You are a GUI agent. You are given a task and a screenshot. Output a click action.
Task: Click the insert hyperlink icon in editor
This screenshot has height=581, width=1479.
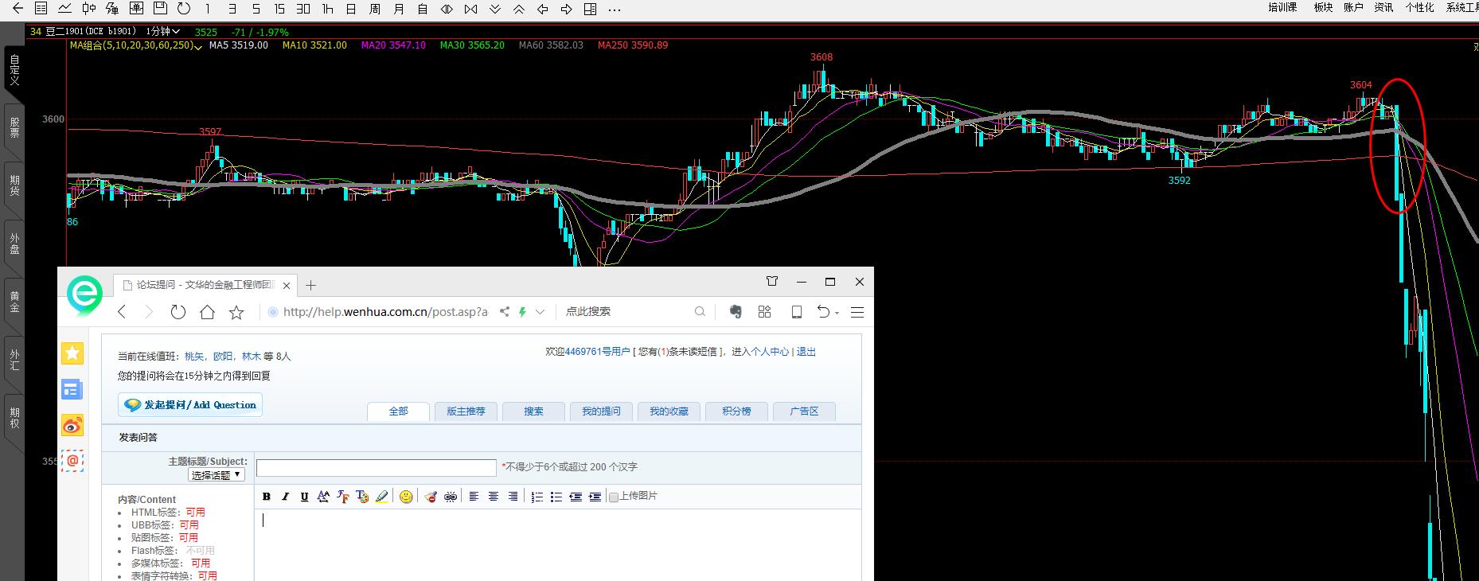(x=450, y=497)
